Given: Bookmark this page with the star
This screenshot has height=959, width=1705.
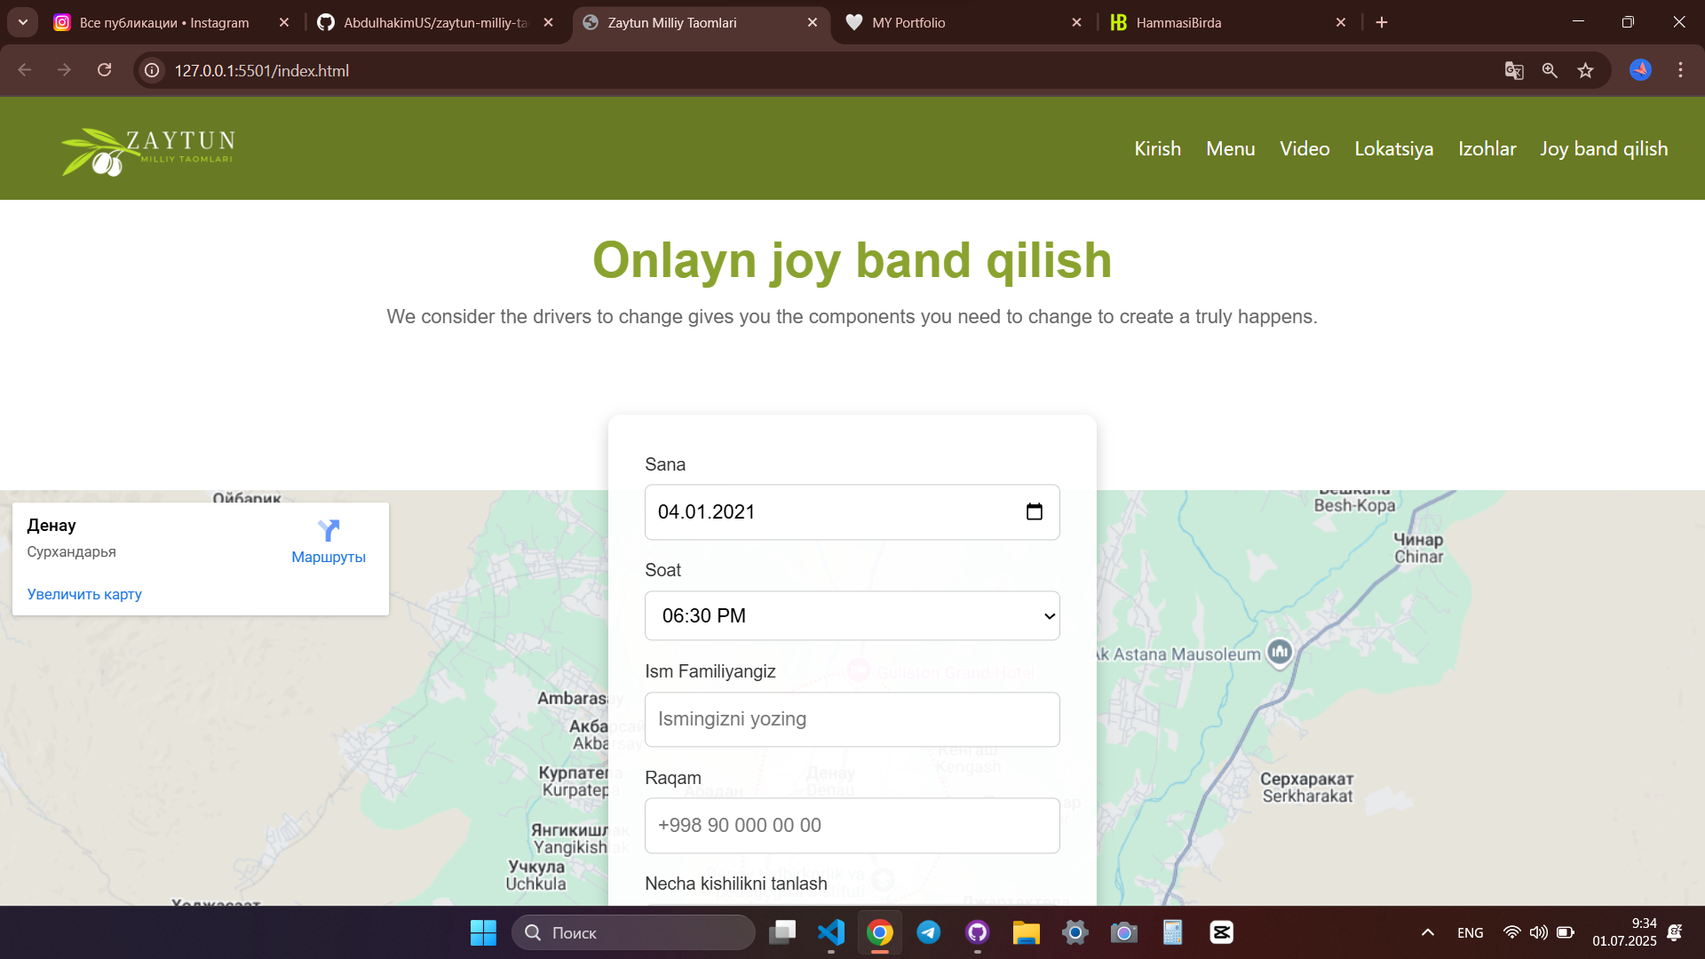Looking at the screenshot, I should 1585,71.
